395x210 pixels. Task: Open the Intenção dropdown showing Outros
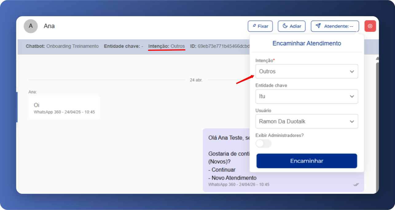(307, 71)
